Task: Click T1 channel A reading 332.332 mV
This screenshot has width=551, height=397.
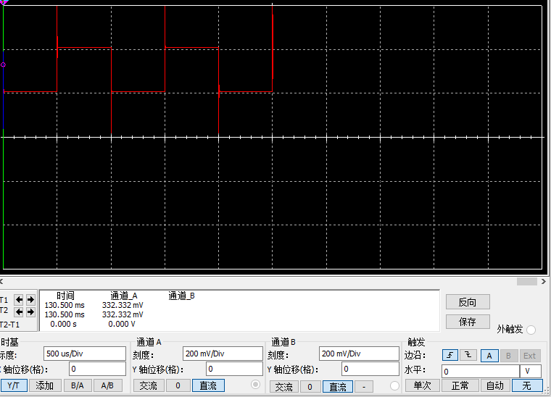Action: [x=123, y=305]
